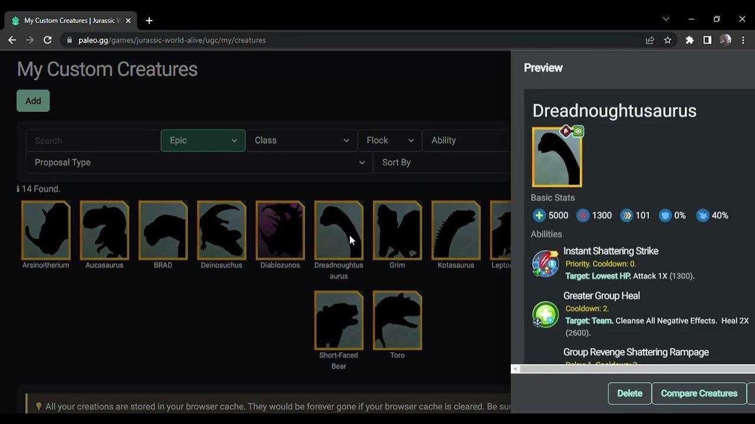Click the health stat icon next to 5000
The height and width of the screenshot is (424, 755).
[539, 216]
